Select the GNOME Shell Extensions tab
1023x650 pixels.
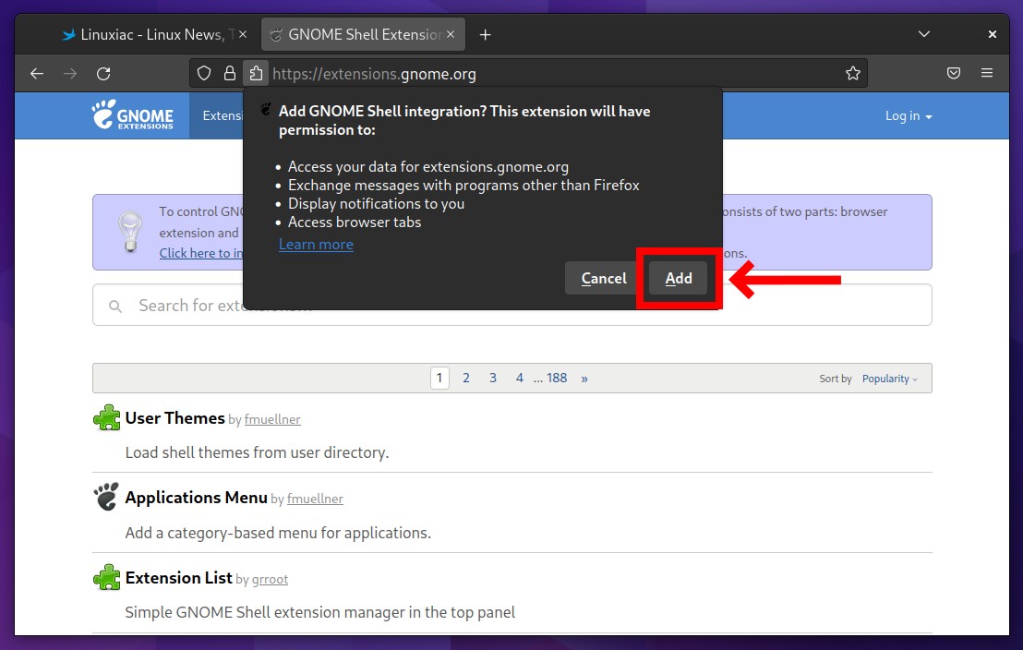pos(364,34)
